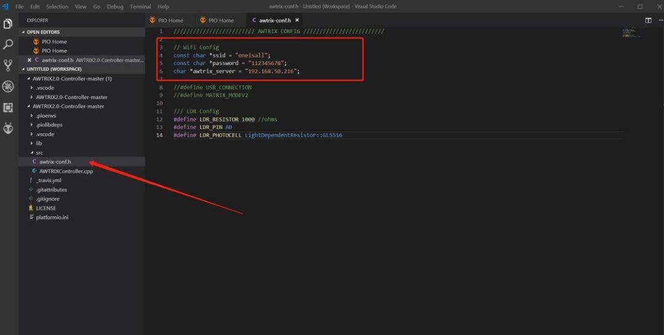Click the split editor icon

click(648, 20)
